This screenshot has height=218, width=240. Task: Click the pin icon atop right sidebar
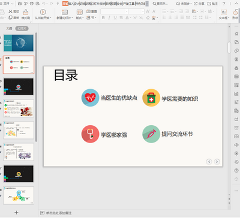(x=236, y=34)
